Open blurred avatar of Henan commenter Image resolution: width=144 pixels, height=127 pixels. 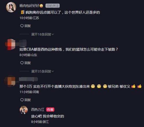[x=10, y=81]
